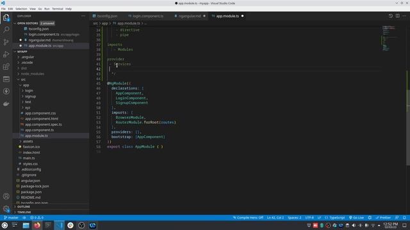Expand the Timeline section
The width and height of the screenshot is (410, 230).
click(x=51, y=212)
